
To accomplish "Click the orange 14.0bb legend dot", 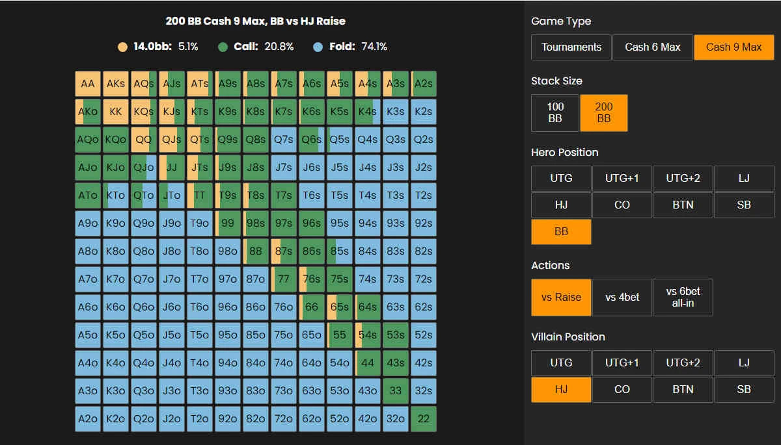I will (123, 47).
